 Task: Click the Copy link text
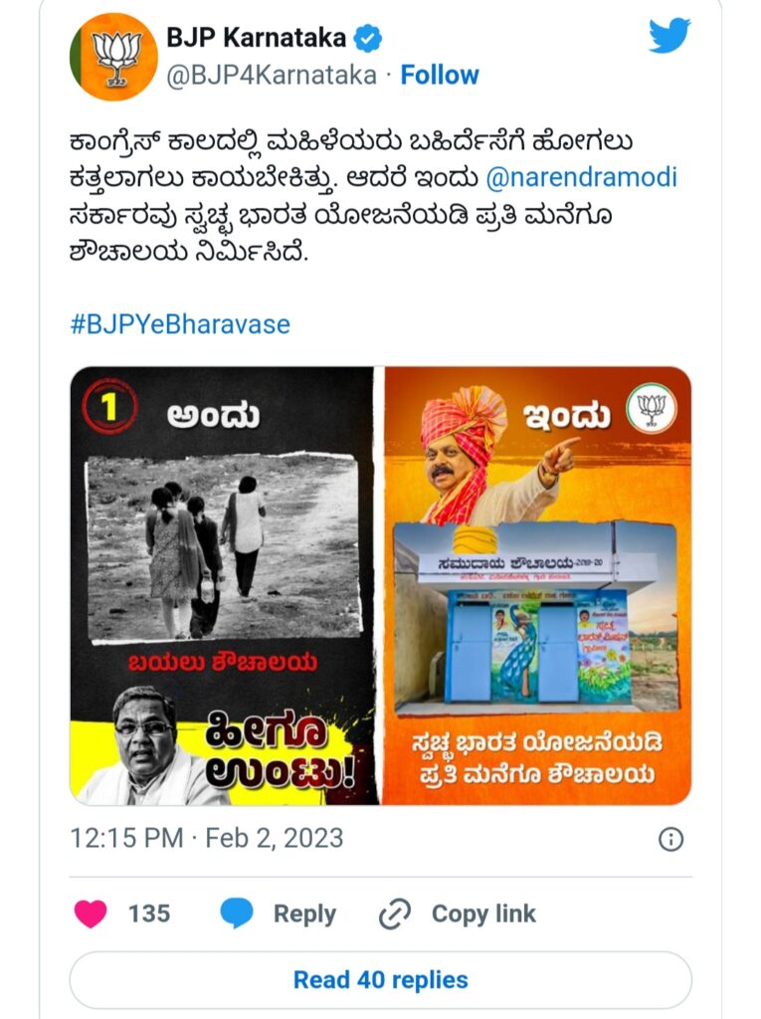click(483, 914)
